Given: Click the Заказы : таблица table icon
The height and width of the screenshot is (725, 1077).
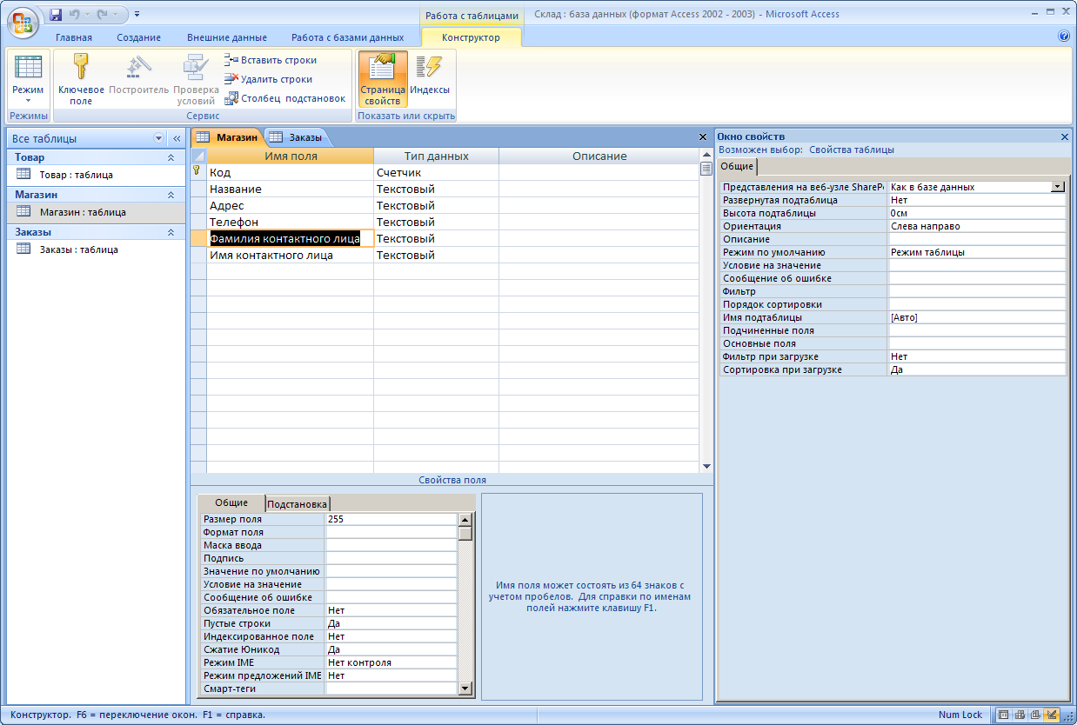Looking at the screenshot, I should [x=23, y=249].
